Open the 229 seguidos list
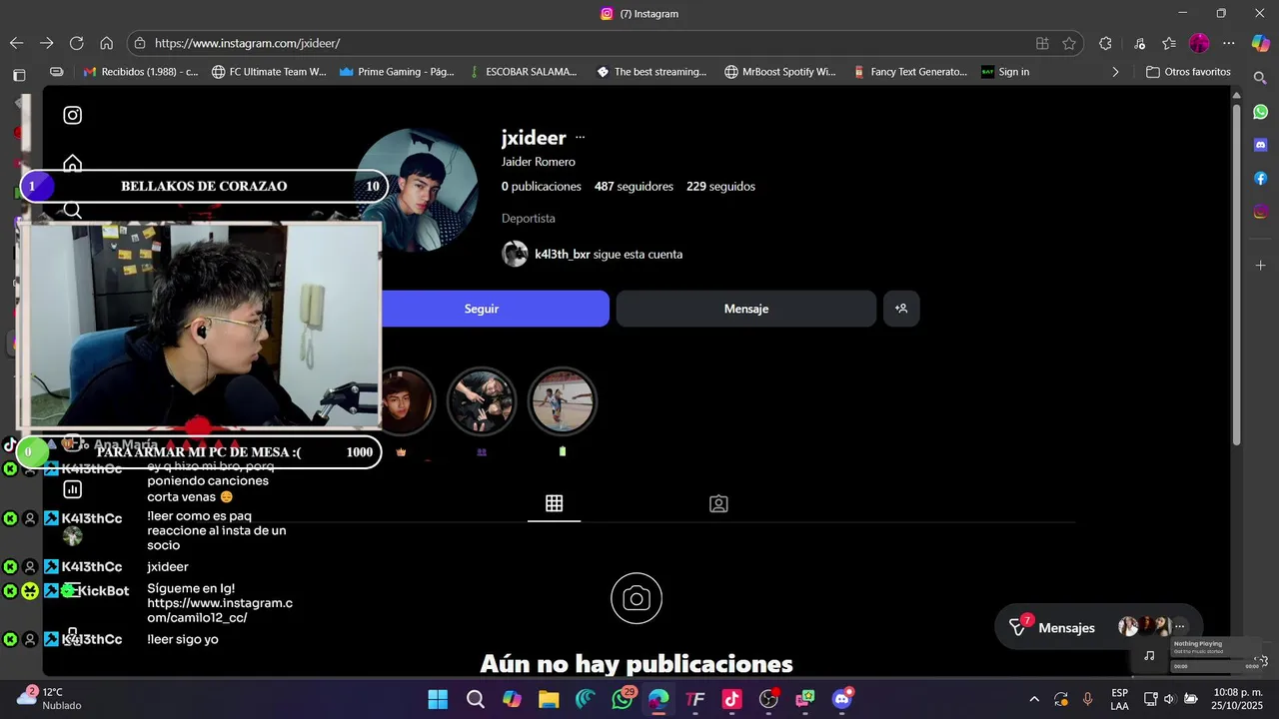This screenshot has height=719, width=1279. coord(720,187)
